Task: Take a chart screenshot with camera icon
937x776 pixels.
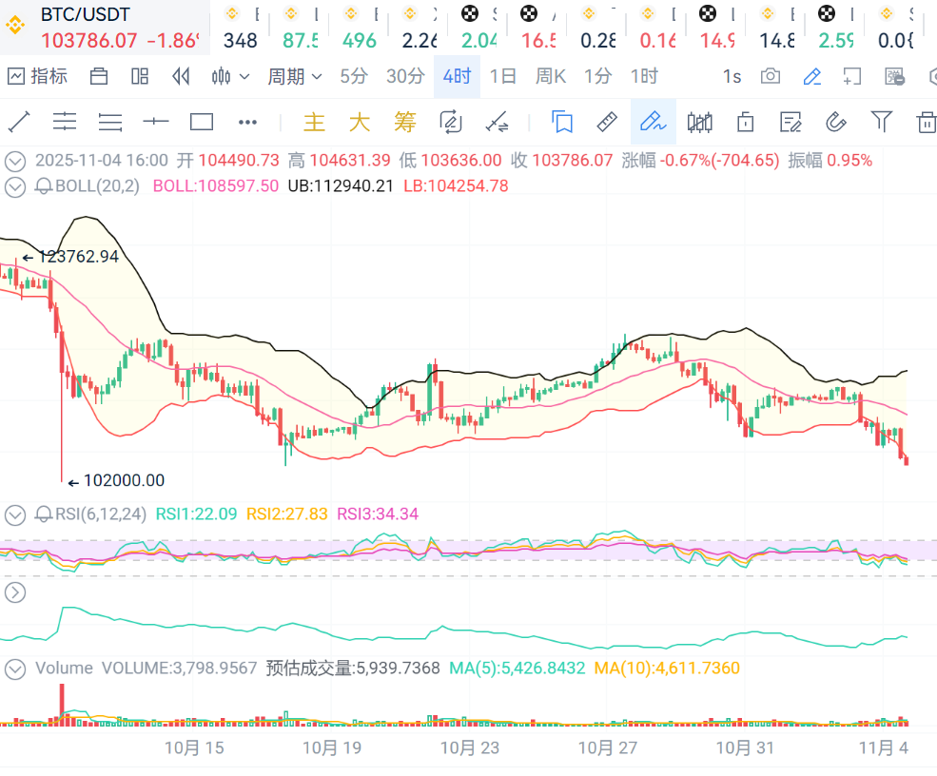Action: [771, 76]
